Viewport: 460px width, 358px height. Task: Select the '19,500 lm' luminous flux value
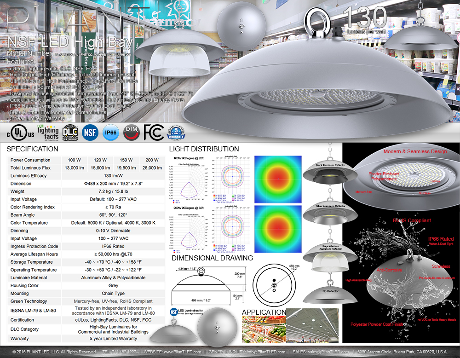click(x=126, y=168)
